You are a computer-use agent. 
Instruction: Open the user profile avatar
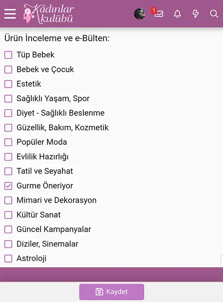pyautogui.click(x=140, y=14)
